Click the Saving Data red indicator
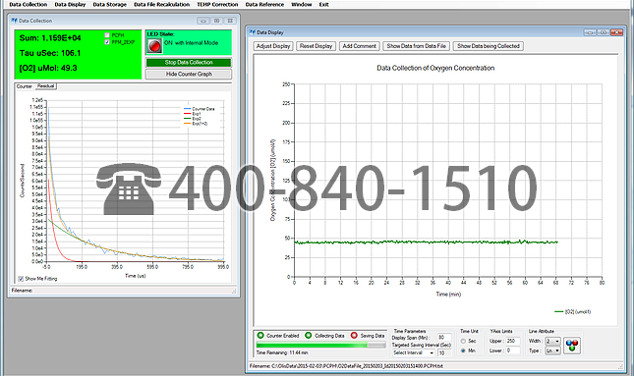Viewport: 634px width, 376px height. pyautogui.click(x=354, y=335)
